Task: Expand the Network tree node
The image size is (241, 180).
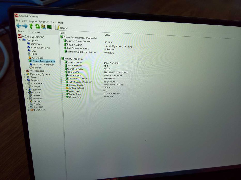Action: tap(26, 89)
